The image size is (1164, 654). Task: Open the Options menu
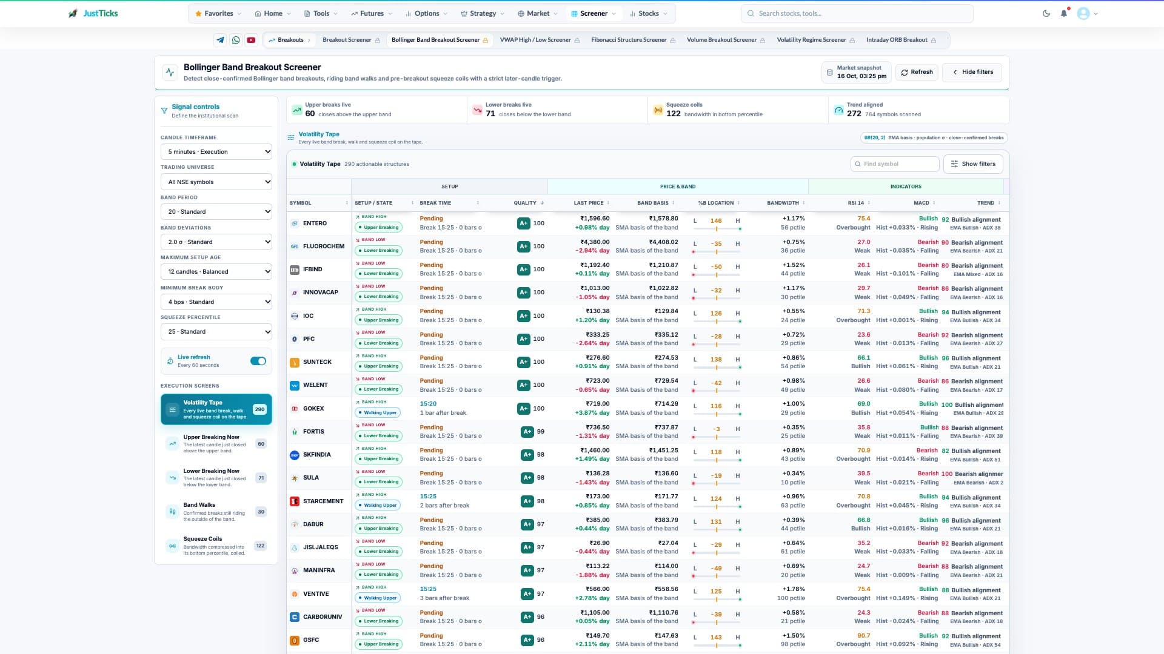pos(426,13)
